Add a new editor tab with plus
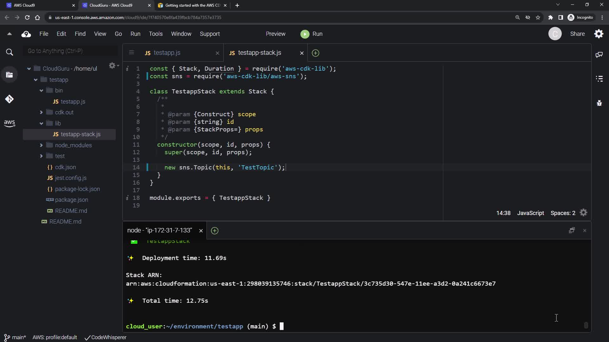The width and height of the screenshot is (609, 342). pos(315,53)
